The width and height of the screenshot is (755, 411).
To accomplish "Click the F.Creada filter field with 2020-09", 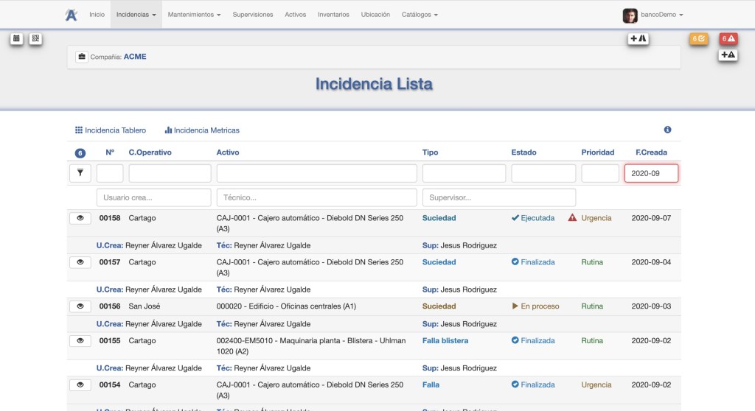I will (651, 173).
